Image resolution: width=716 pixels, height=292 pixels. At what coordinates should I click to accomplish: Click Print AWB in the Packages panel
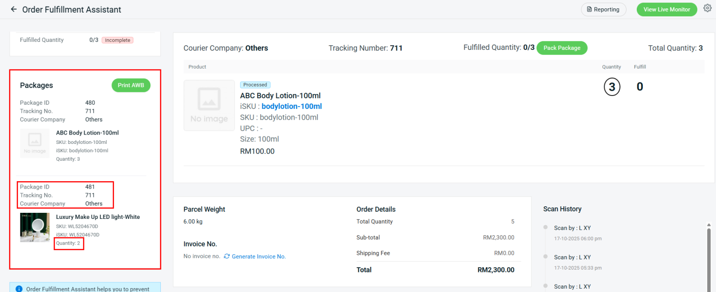pos(131,85)
